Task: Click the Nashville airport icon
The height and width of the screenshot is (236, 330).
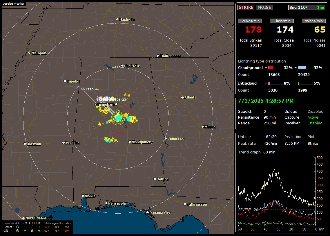Action: coord(117,19)
